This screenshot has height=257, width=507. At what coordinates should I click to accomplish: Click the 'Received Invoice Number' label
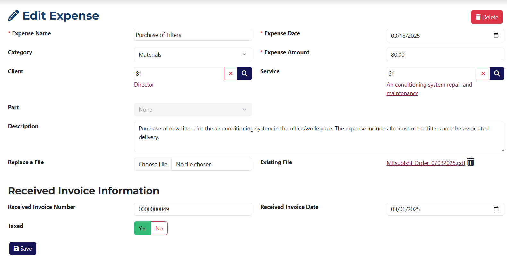[42, 207]
